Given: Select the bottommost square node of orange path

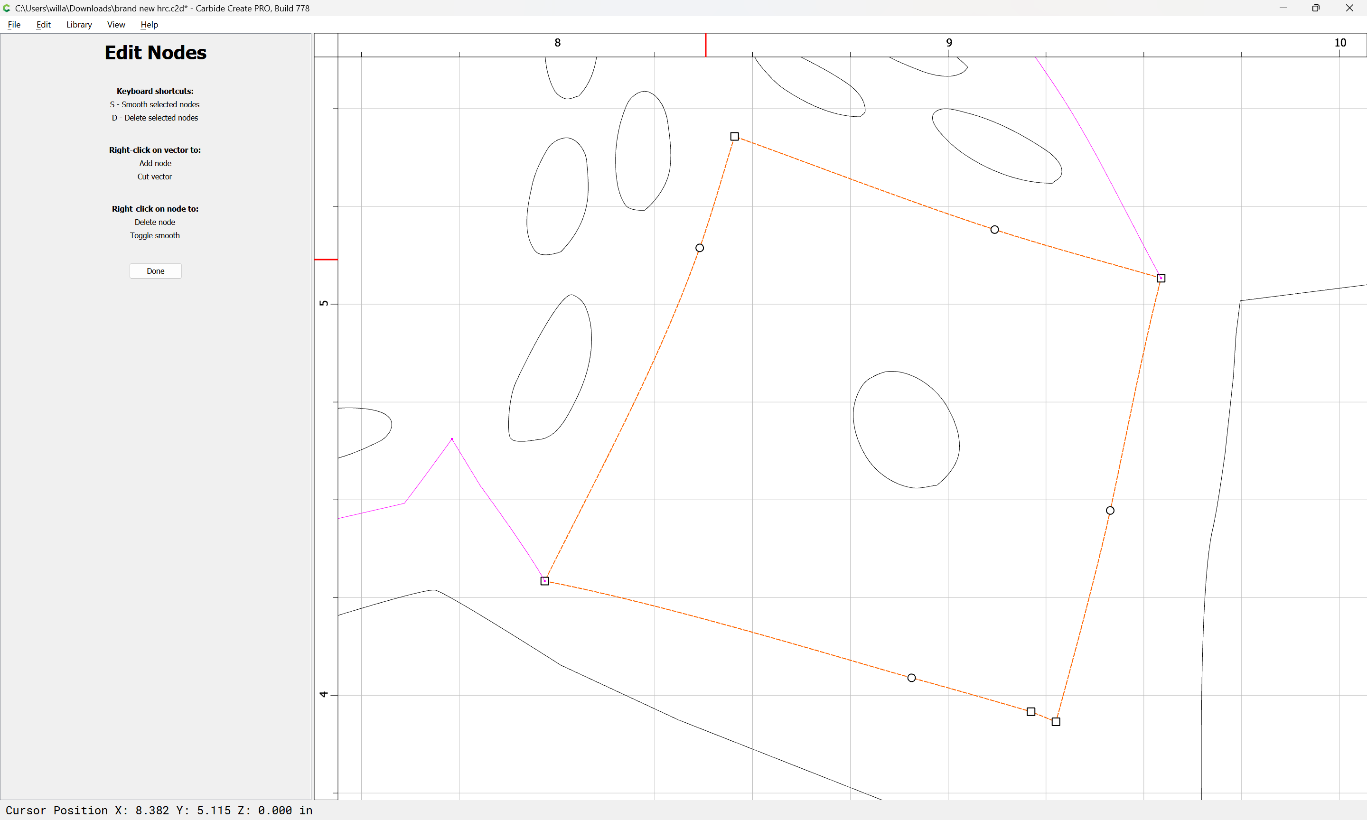Looking at the screenshot, I should 1056,722.
